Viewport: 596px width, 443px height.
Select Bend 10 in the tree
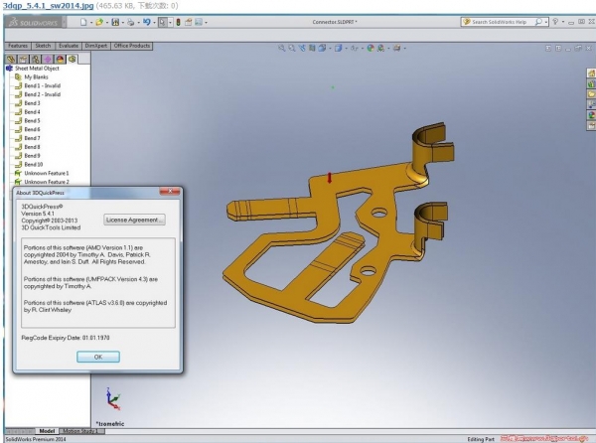34,165
